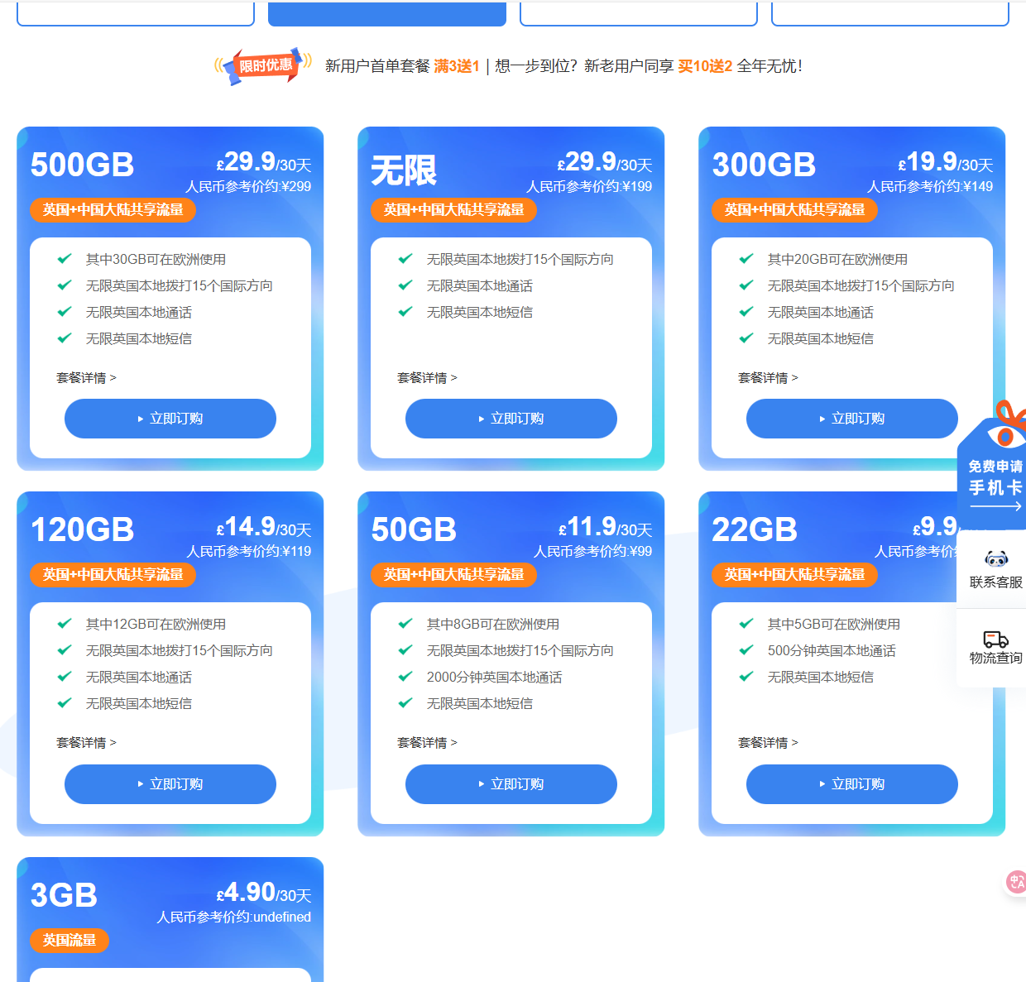Order the 50GB plan now

[511, 784]
